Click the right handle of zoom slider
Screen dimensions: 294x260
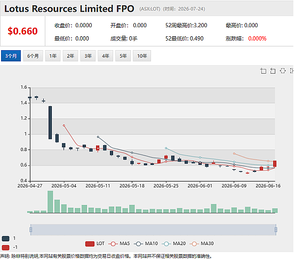pyautogui.click(x=276, y=230)
